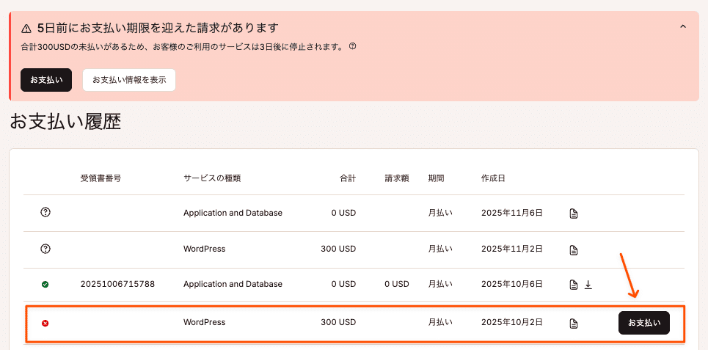Click the red failed status icon on the 2025年10月2日 row
This screenshot has width=708, height=350.
(x=45, y=323)
